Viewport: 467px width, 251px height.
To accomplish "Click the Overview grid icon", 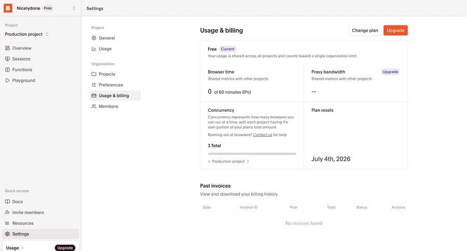I will tap(7, 48).
